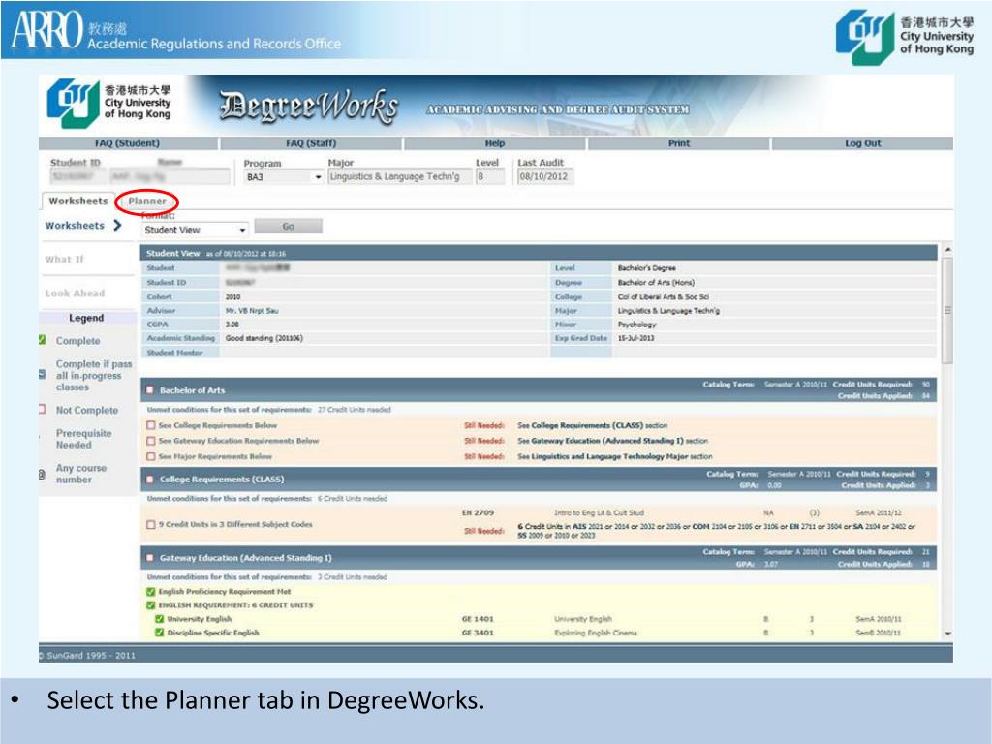
Task: Click the Cohort value 2010
Action: pyautogui.click(x=232, y=296)
